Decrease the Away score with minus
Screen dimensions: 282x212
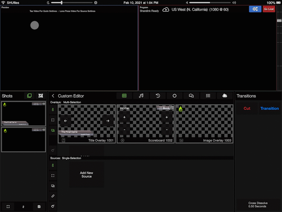point(166,130)
